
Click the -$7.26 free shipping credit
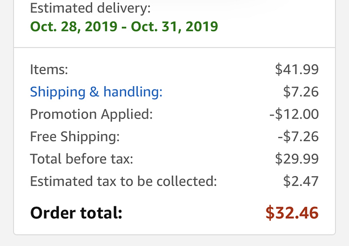[298, 136]
